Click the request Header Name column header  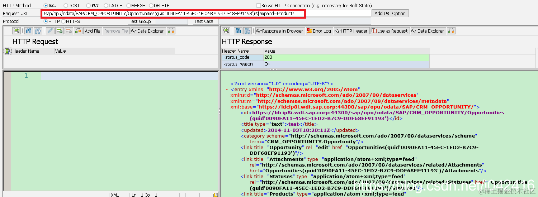coord(33,51)
